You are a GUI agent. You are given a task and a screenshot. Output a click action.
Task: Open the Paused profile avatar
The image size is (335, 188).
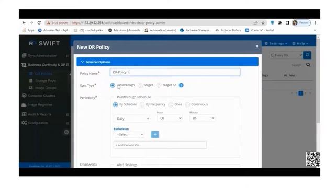coord(301,23)
